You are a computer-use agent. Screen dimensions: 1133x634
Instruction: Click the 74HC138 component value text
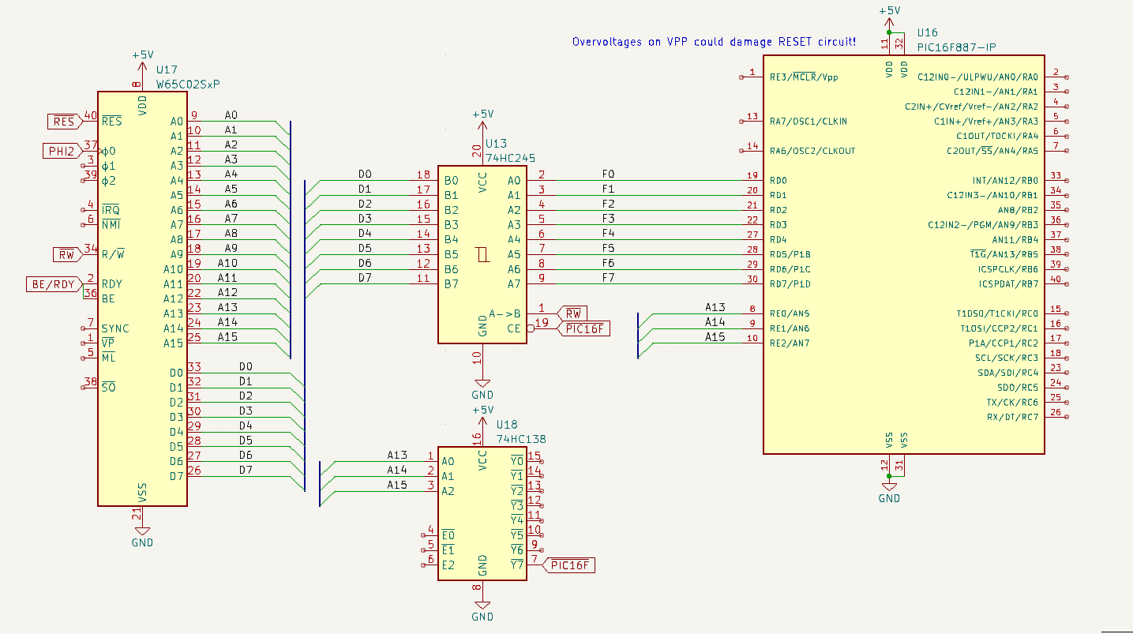click(x=521, y=439)
